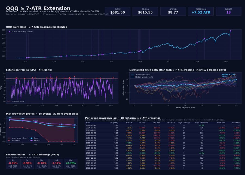Click the 'Days→Recover' column header

[x=201, y=123]
